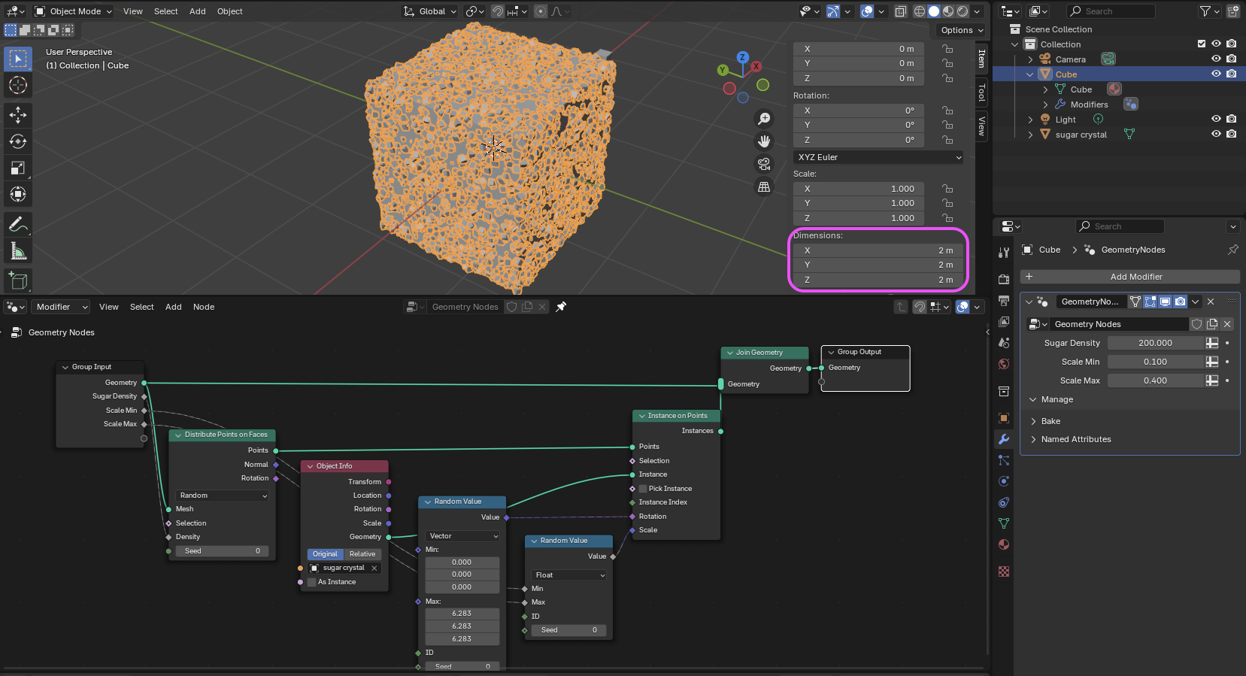Expand the Named Attributes panel

click(1075, 439)
